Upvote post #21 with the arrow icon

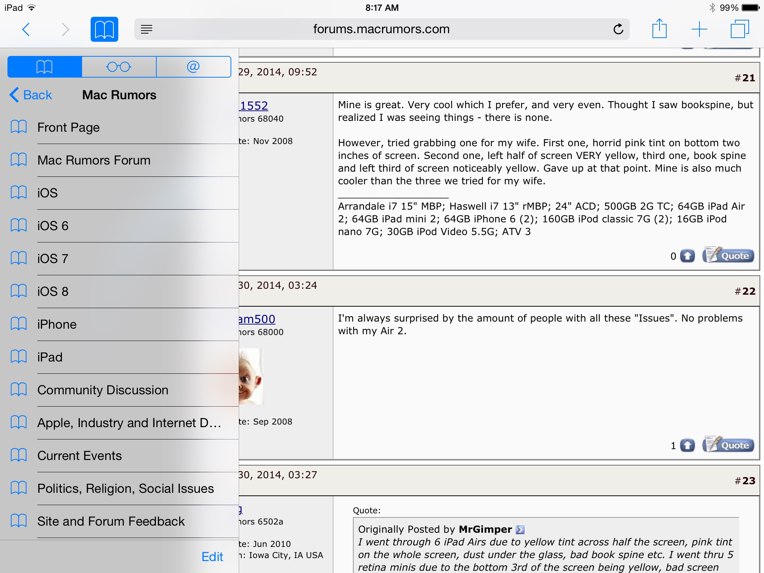pyautogui.click(x=687, y=256)
